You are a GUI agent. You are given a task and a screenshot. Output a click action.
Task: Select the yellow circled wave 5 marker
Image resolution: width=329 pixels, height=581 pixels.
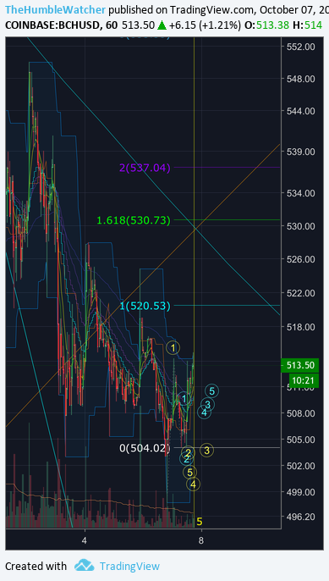189,472
